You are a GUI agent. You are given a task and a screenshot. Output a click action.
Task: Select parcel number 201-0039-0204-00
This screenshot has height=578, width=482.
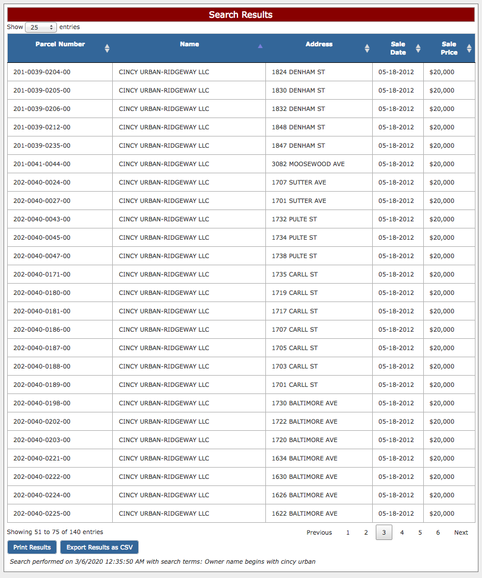(x=42, y=72)
